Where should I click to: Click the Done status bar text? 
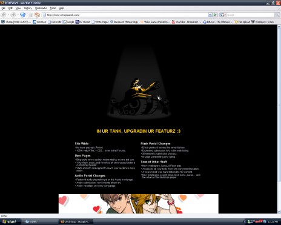(x=4, y=216)
